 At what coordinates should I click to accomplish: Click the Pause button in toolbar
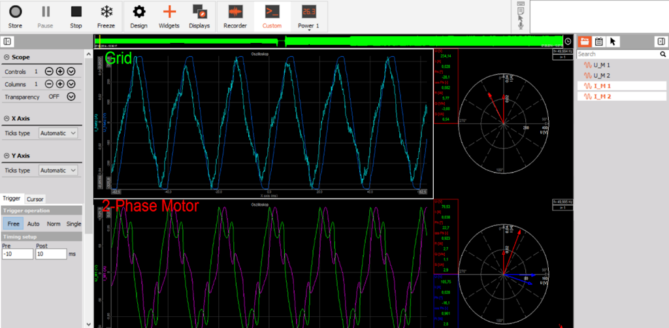pyautogui.click(x=45, y=16)
